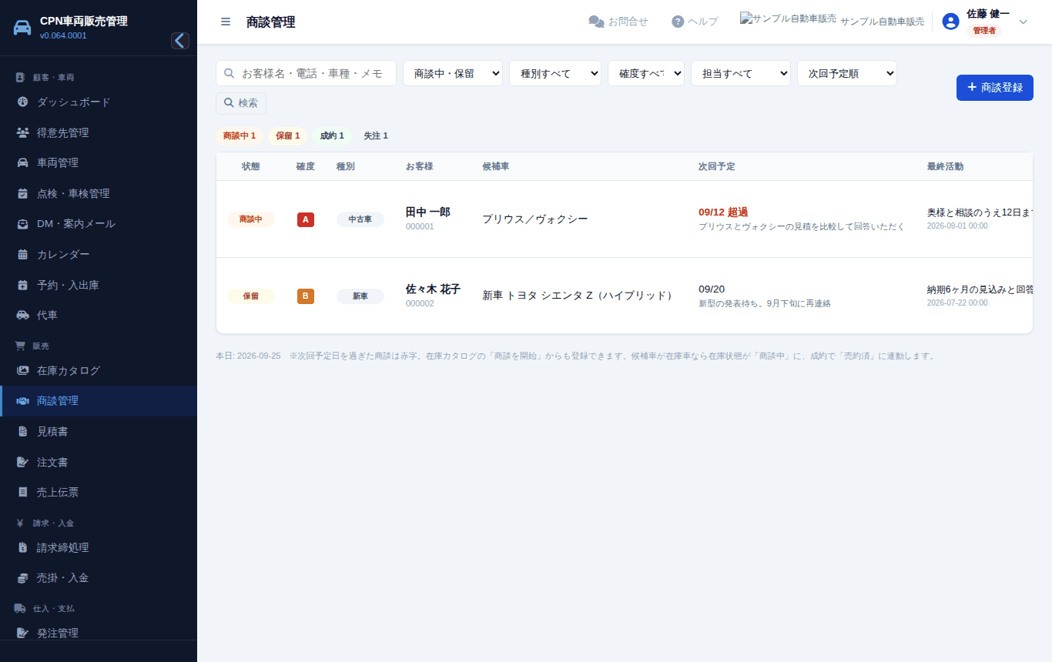The image size is (1052, 662).
Task: Open the 商談中・保留 status dropdown
Action: pyautogui.click(x=453, y=73)
